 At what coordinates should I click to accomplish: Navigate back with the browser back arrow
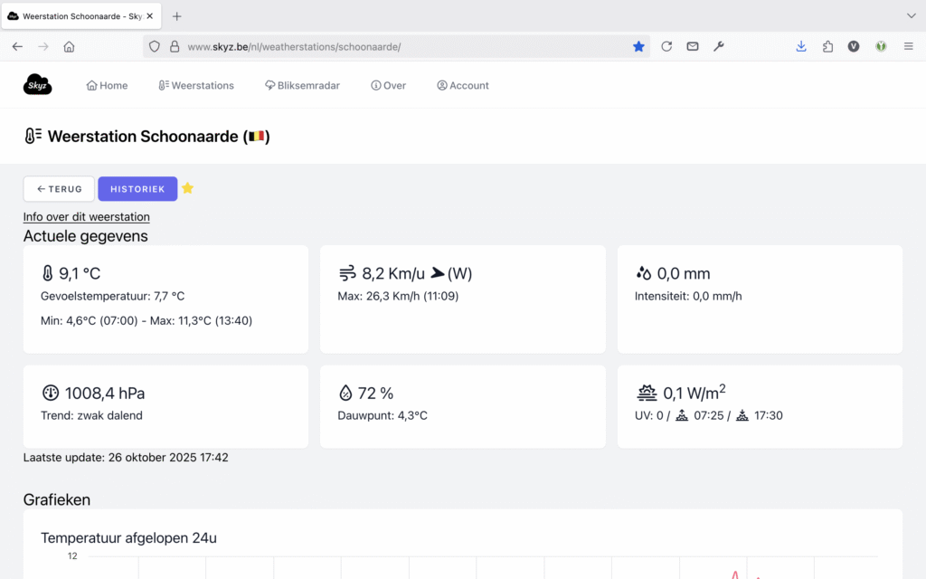pyautogui.click(x=17, y=46)
